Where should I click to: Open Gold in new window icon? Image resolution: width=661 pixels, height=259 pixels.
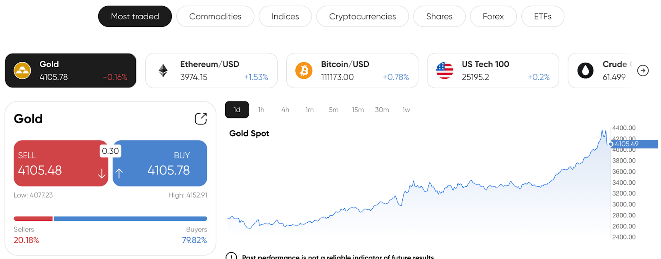pos(201,119)
